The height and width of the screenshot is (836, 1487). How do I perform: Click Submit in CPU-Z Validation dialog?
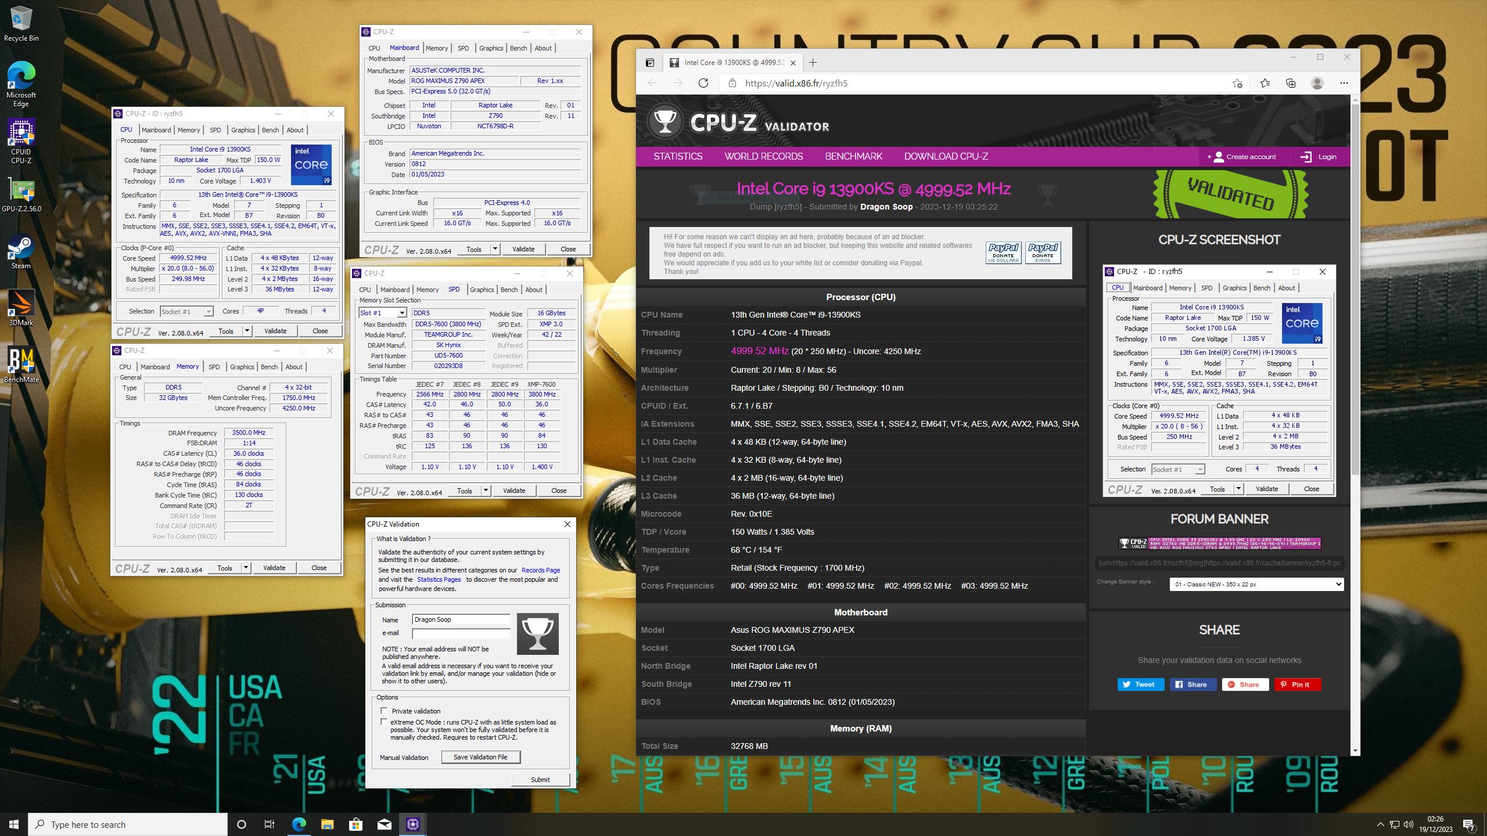tap(540, 780)
